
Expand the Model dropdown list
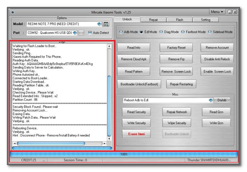point(99,24)
